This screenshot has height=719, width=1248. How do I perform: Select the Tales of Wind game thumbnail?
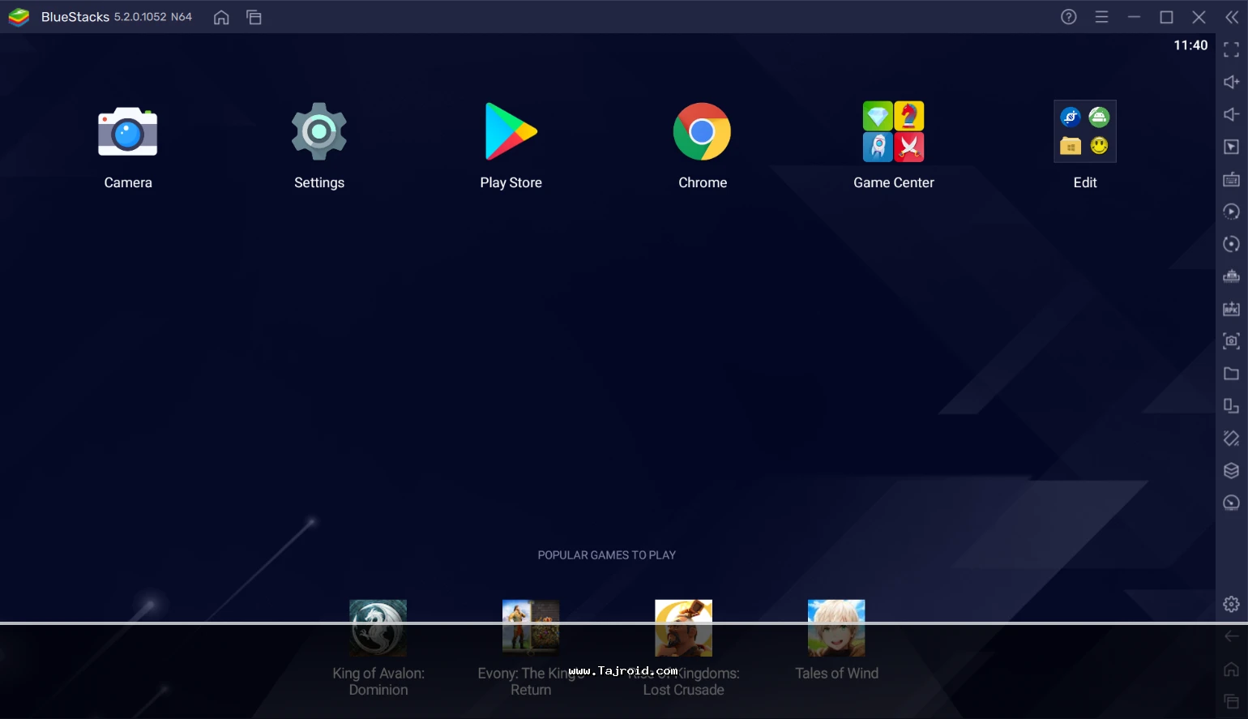click(x=836, y=628)
